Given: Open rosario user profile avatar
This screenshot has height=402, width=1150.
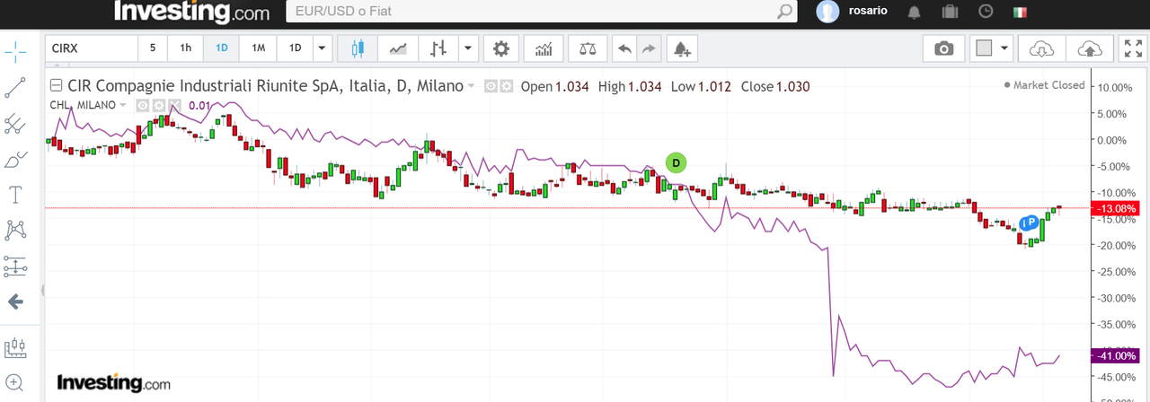Looking at the screenshot, I should (827, 11).
